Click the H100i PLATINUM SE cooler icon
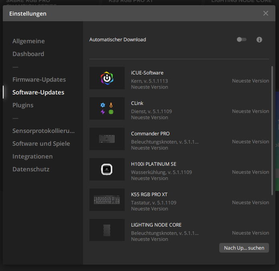 pos(107,169)
